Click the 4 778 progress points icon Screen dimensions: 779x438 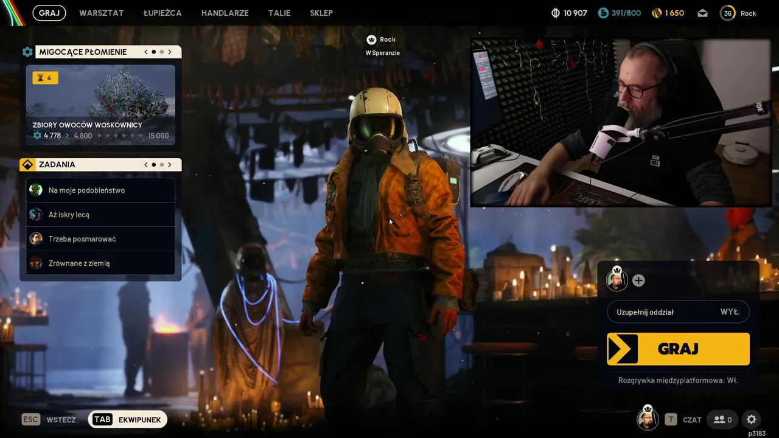click(x=37, y=136)
